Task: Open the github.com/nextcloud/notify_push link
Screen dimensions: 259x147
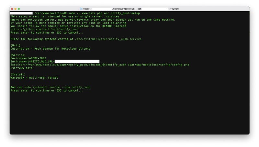Action: [x=44, y=29]
